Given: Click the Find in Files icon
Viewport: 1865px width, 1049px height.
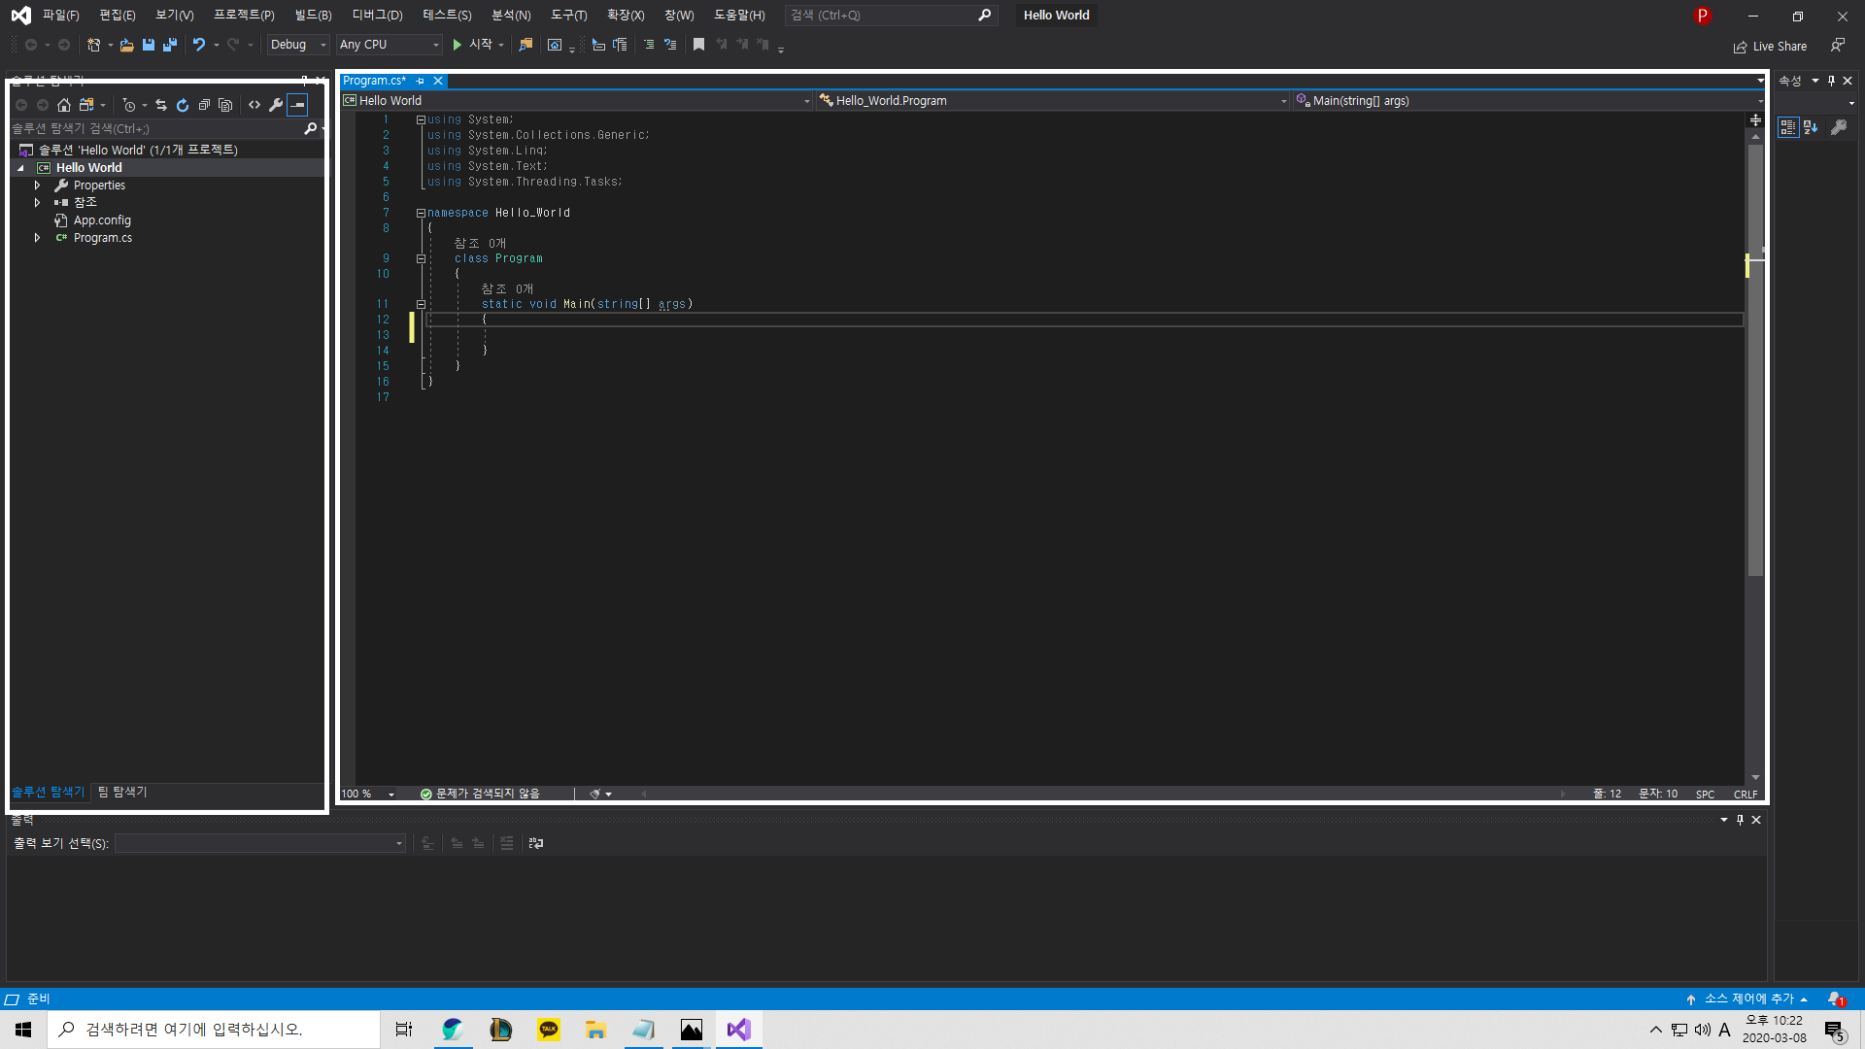Looking at the screenshot, I should coord(526,45).
